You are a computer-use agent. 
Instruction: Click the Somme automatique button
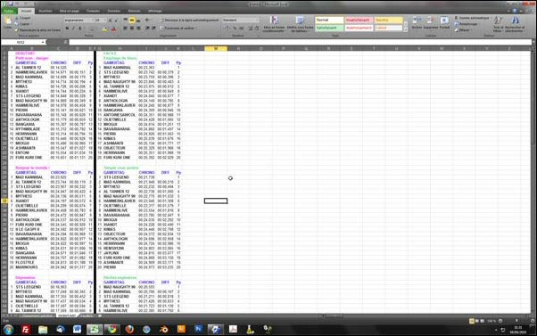click(x=473, y=18)
